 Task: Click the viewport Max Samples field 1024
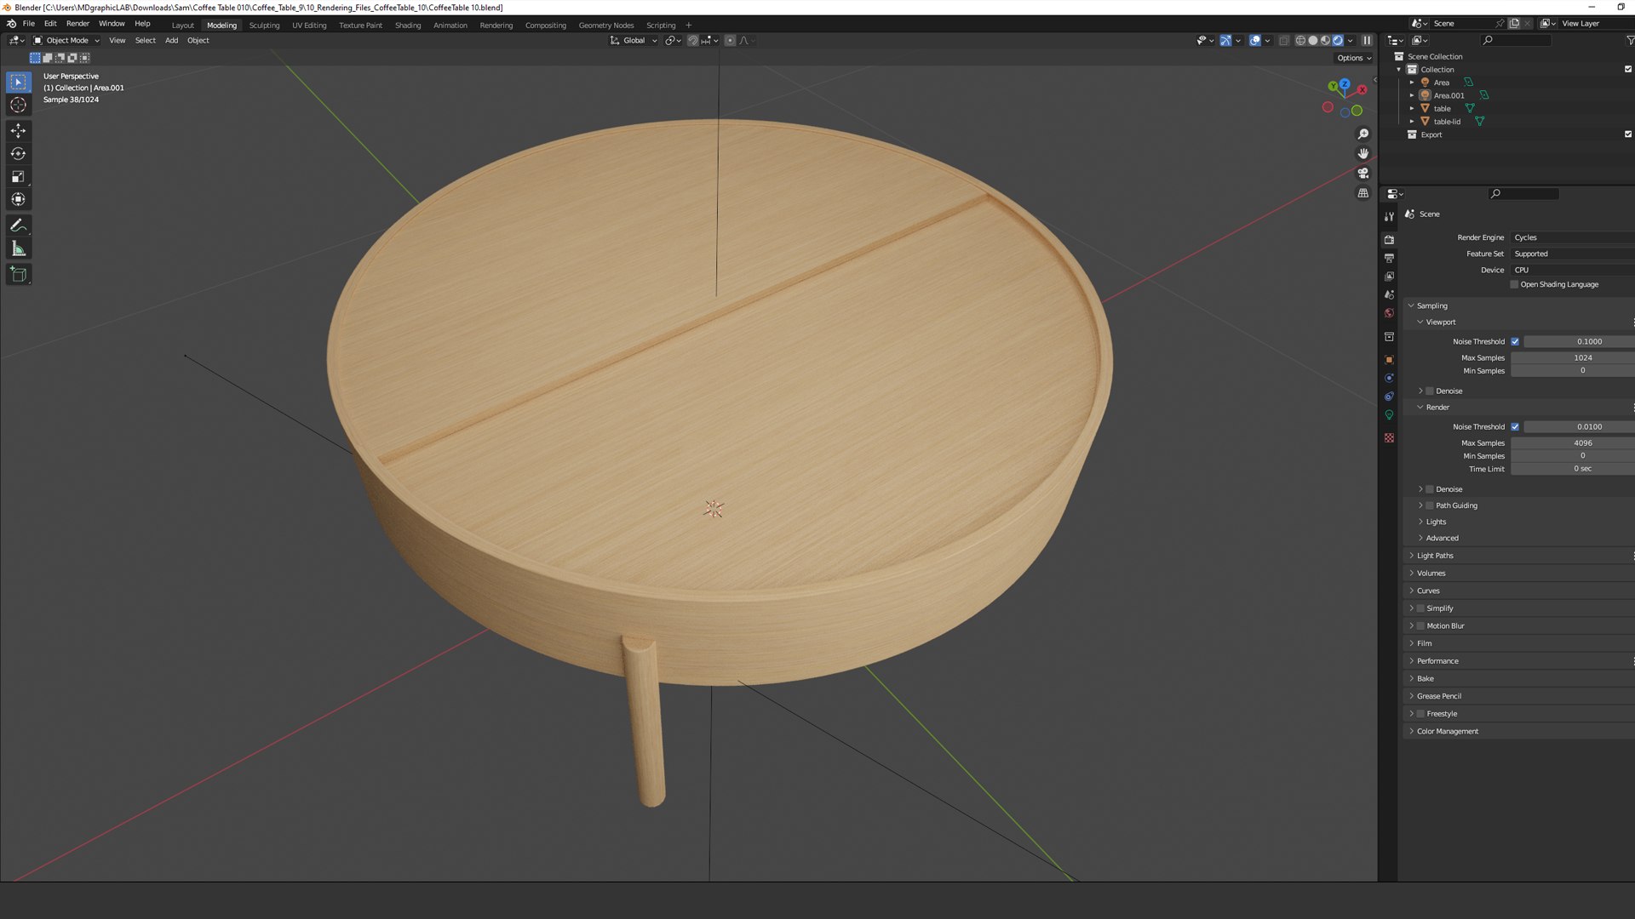click(1572, 358)
